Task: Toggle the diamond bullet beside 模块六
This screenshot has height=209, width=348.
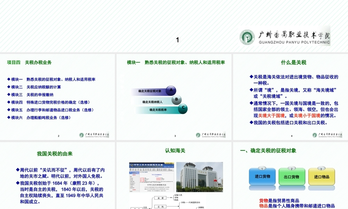Action: pyautogui.click(x=8, y=117)
